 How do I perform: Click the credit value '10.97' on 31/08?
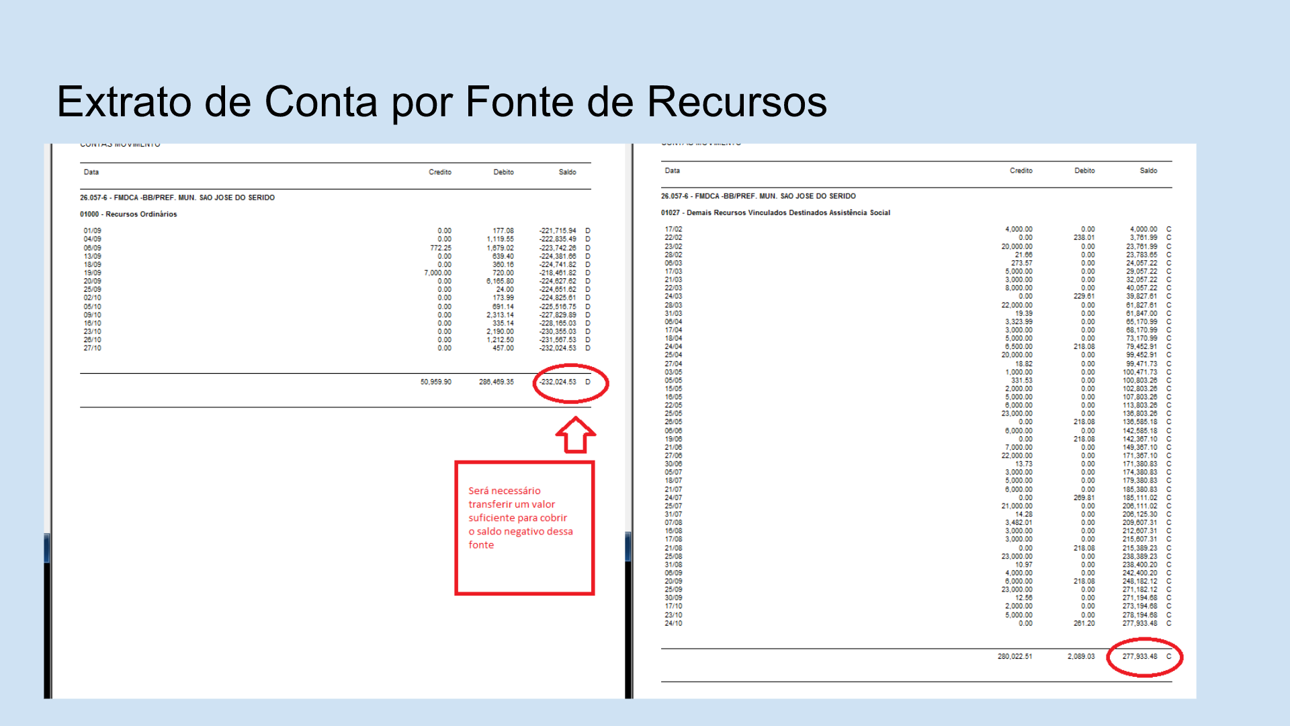(1024, 565)
